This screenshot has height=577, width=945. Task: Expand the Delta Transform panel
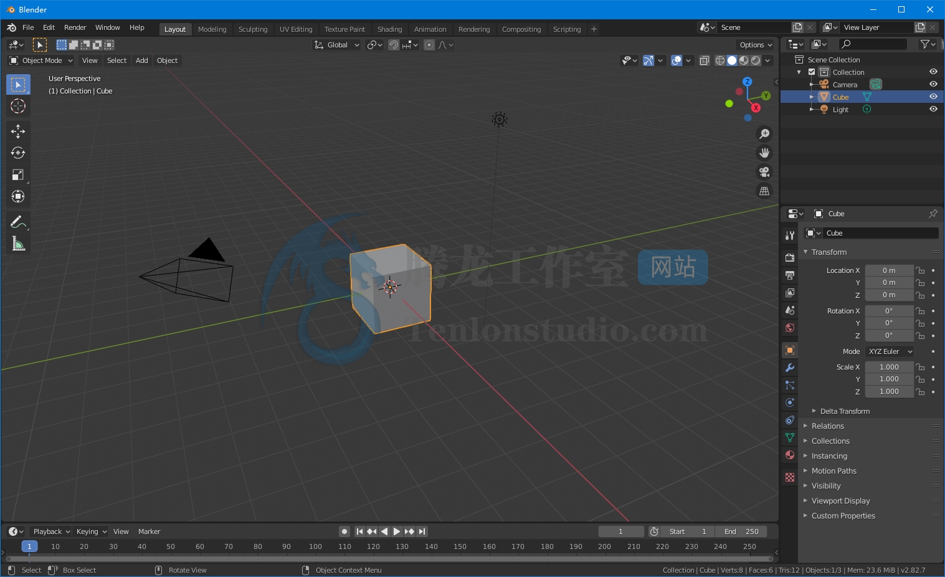click(x=844, y=411)
